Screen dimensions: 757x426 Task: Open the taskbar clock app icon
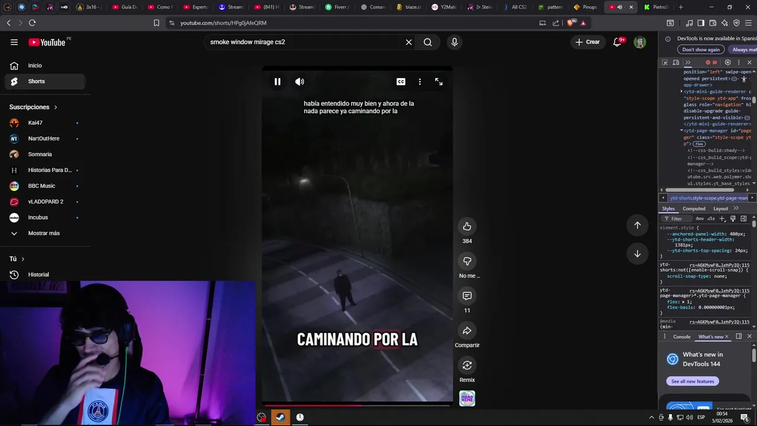[x=300, y=417]
